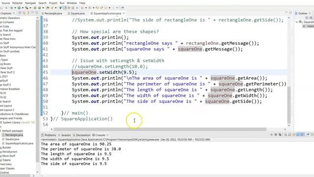314x177 pixels.
Task: Click editor scrollbar right arrow
Action: [x=285, y=129]
